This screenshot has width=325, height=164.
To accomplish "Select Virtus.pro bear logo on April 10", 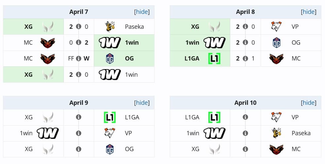I will (276, 117).
